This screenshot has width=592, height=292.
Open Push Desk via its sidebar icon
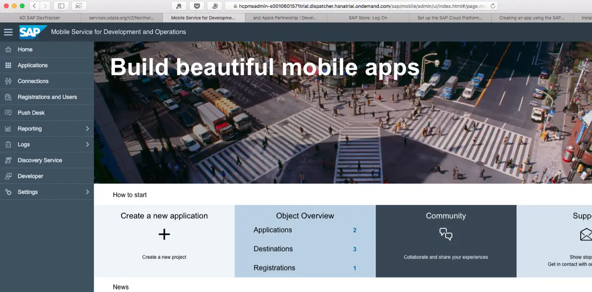coord(8,113)
